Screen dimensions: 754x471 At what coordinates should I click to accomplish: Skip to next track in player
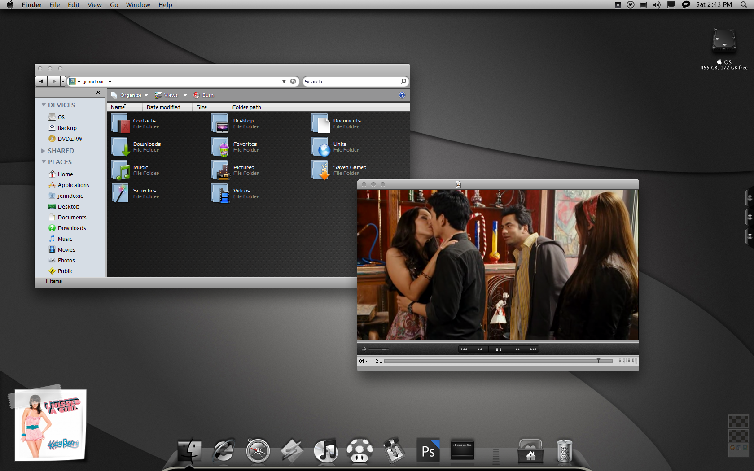tap(533, 349)
